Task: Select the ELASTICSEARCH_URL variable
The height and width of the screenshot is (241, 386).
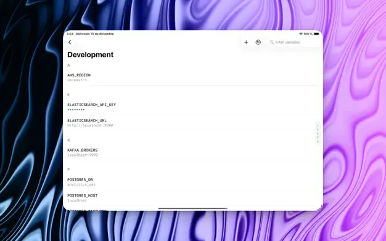Action: coord(193,123)
